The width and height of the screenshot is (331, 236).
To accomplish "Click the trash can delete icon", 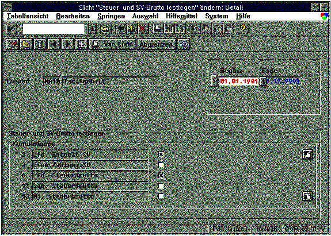I will coord(40,44).
